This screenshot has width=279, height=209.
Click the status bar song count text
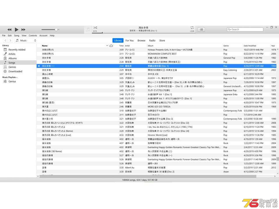139,180
